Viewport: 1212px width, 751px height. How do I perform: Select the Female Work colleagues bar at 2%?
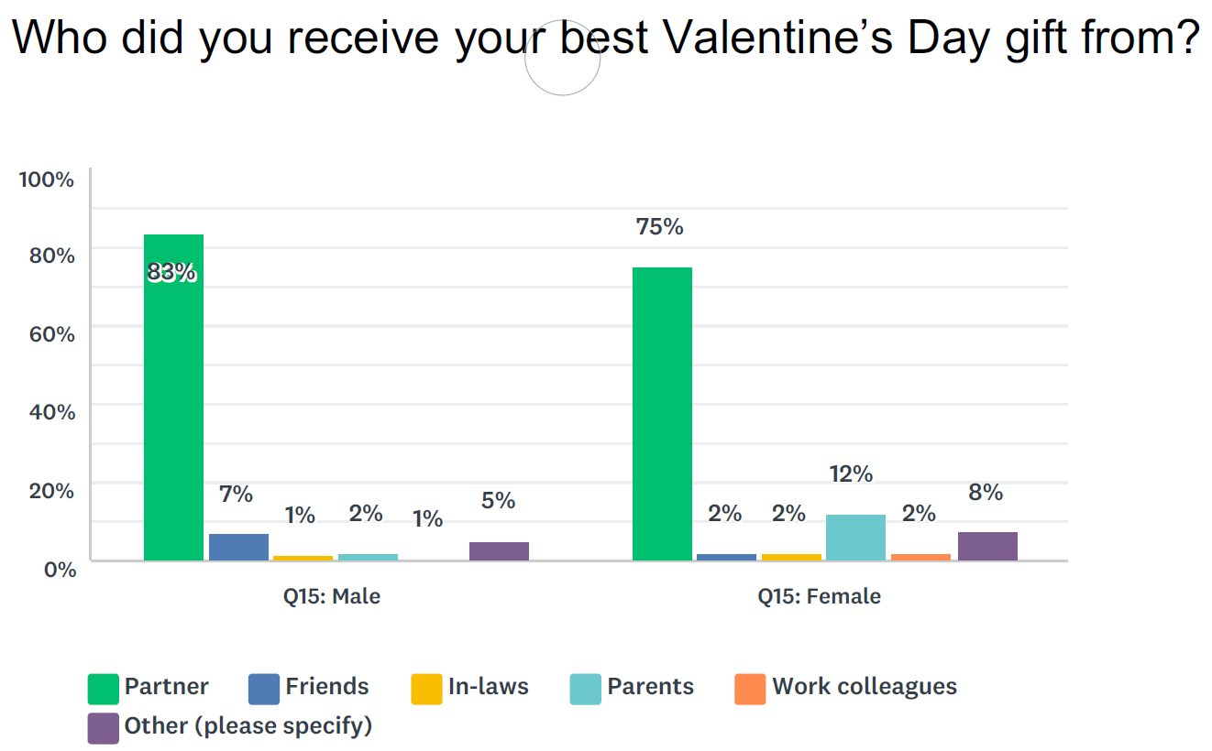920,557
